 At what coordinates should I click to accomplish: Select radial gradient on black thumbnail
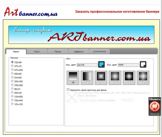point(129,76)
